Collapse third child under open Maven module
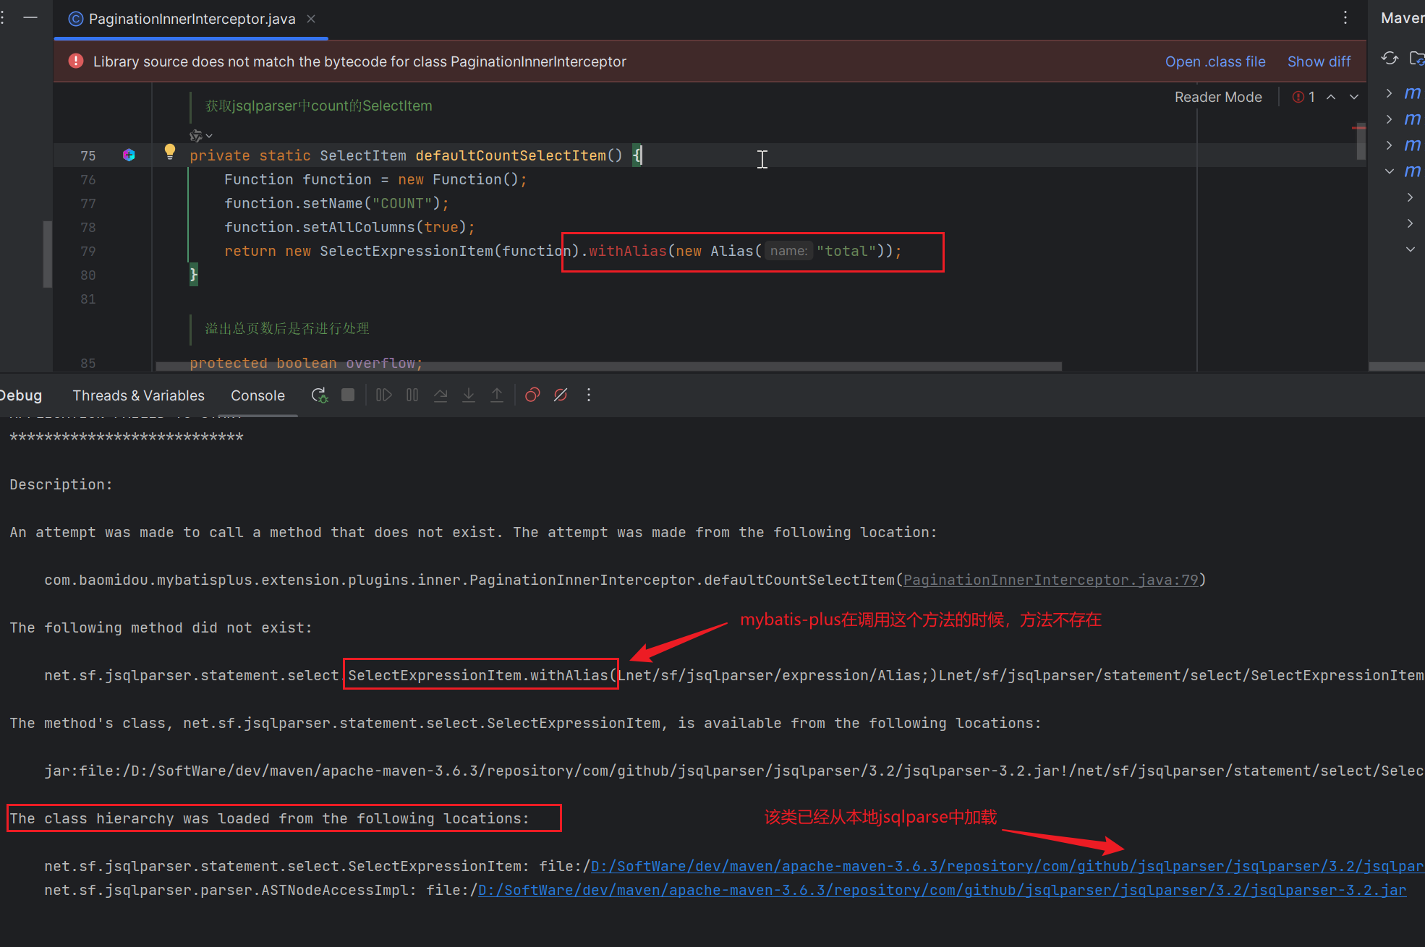1425x947 pixels. point(1410,249)
